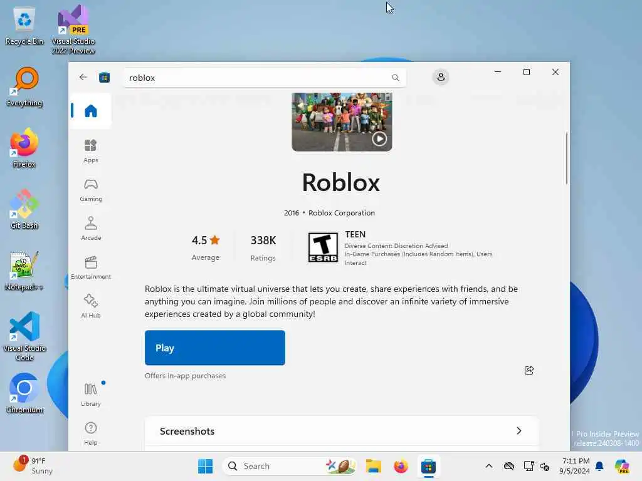Open the weather widget showing 91°F Sunny
The height and width of the screenshot is (481, 642).
pos(33,465)
